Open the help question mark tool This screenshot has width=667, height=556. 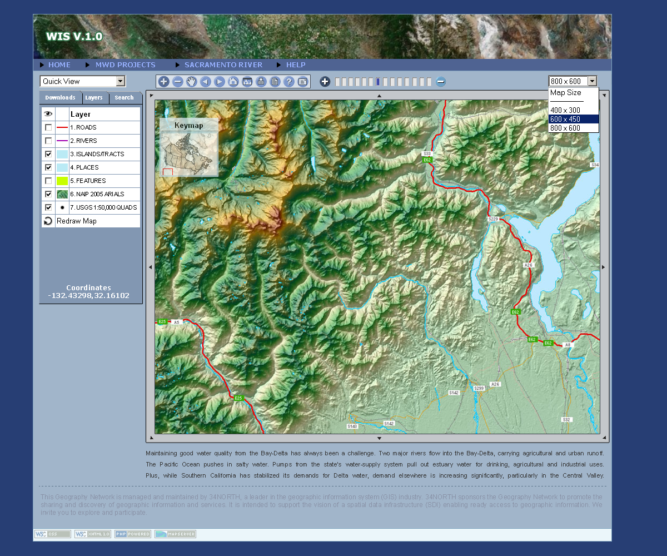tap(289, 82)
